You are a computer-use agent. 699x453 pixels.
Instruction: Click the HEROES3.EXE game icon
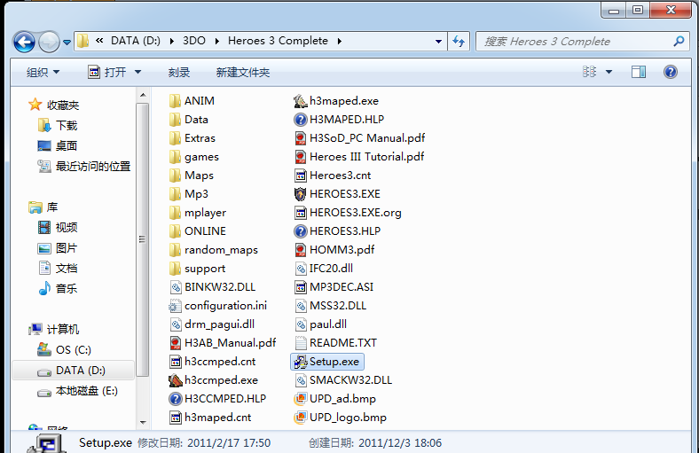[301, 193]
